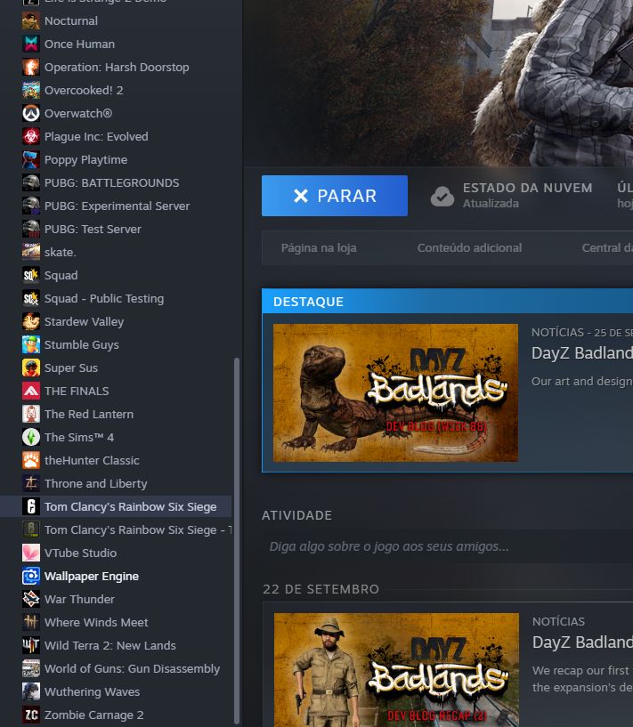Image resolution: width=633 pixels, height=727 pixels.
Task: Stop the running game with PARAR
Action: (335, 196)
